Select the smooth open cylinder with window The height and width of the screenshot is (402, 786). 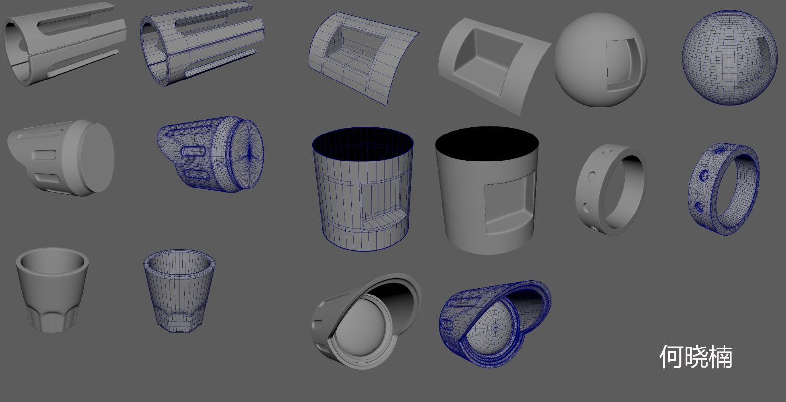pos(487,190)
